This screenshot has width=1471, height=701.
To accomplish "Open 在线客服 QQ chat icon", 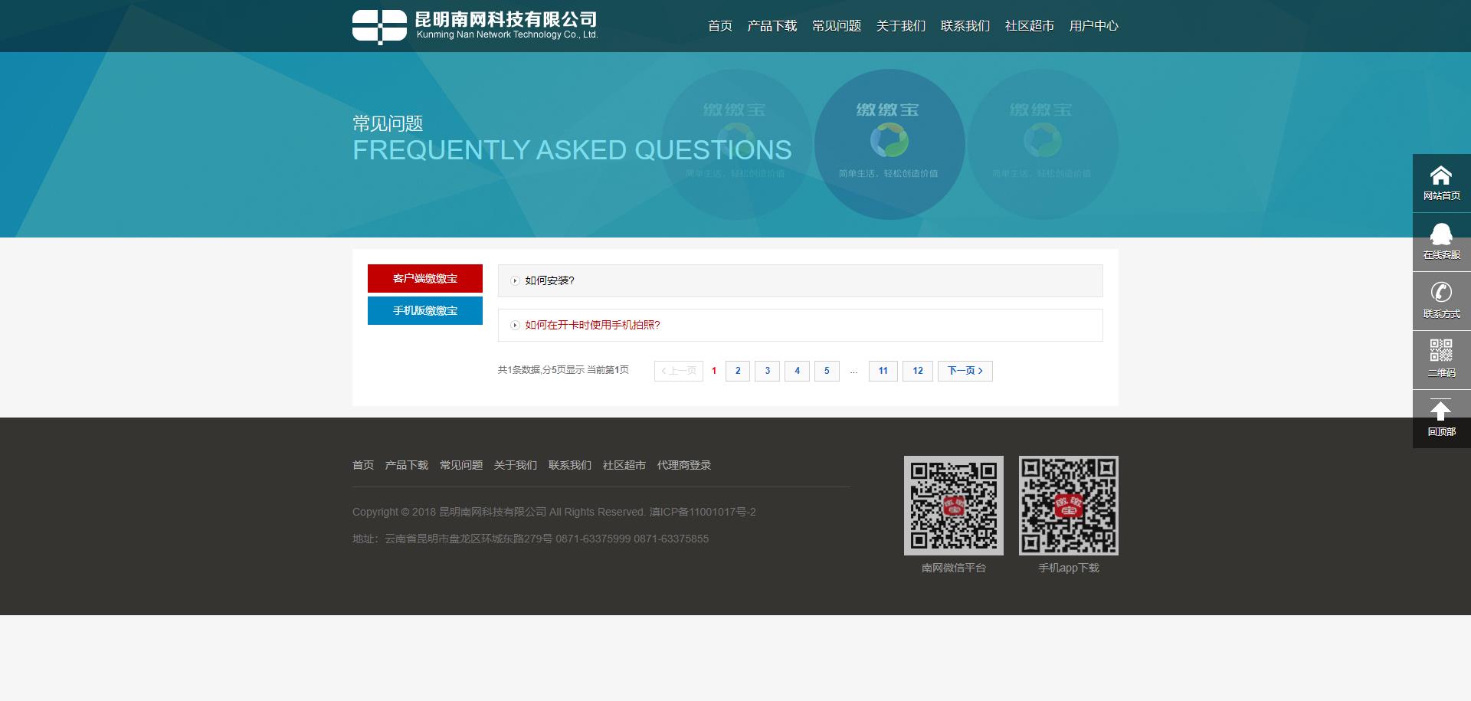I will coord(1441,234).
